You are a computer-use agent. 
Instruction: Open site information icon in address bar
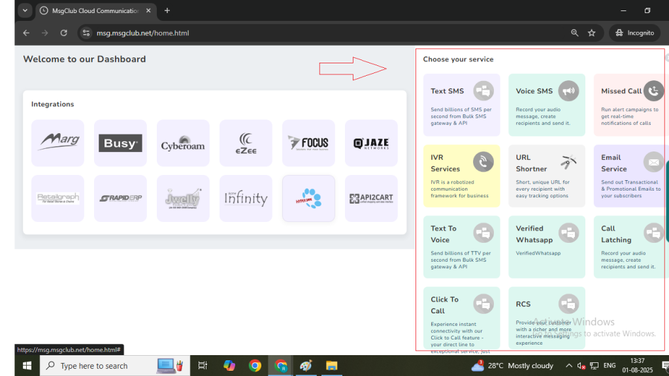[86, 33]
